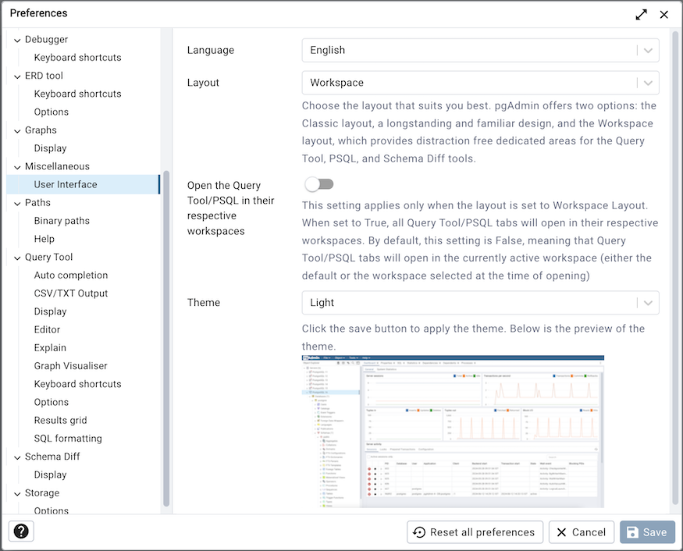Toggle the Query Tool/PSQL workspaces switch
The height and width of the screenshot is (551, 683).
click(318, 184)
